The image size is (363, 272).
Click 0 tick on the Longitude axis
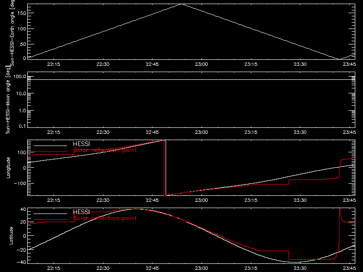pyautogui.click(x=25, y=168)
